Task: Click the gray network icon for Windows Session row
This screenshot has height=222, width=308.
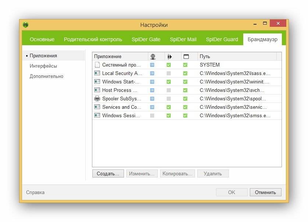Action: (152, 115)
